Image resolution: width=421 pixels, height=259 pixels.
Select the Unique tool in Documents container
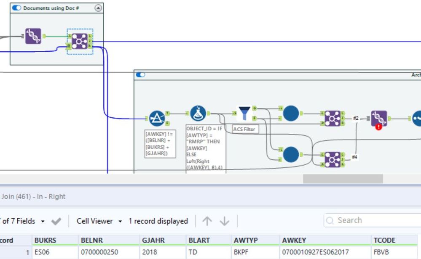click(x=33, y=36)
